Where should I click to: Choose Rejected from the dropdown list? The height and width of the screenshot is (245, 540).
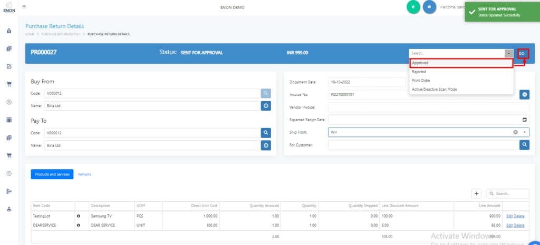(x=461, y=72)
